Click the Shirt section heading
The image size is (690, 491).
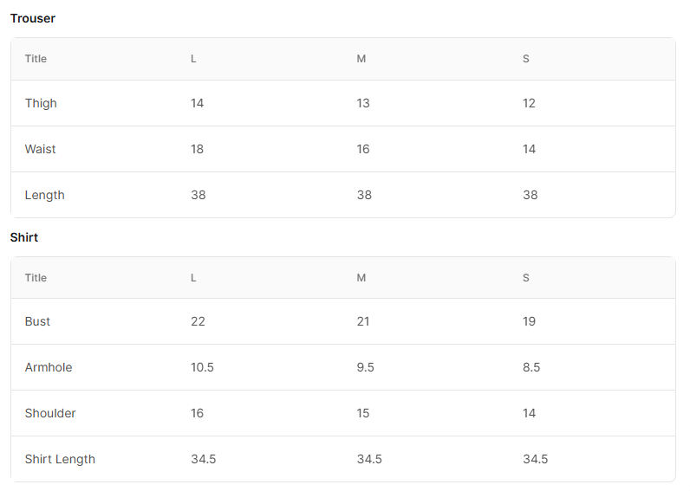pos(24,237)
